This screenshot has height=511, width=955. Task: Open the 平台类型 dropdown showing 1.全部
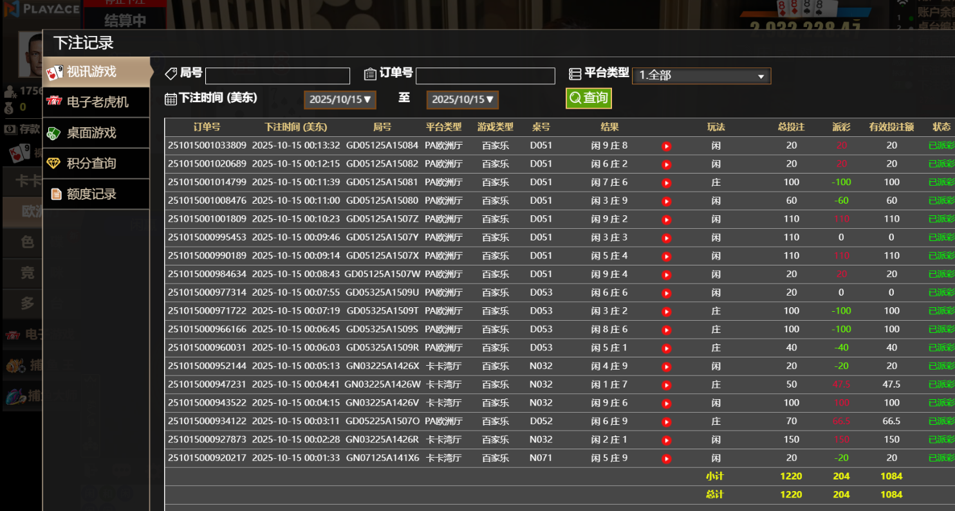point(701,76)
